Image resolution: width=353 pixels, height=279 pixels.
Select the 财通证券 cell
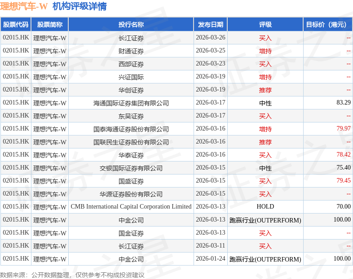click(x=131, y=51)
